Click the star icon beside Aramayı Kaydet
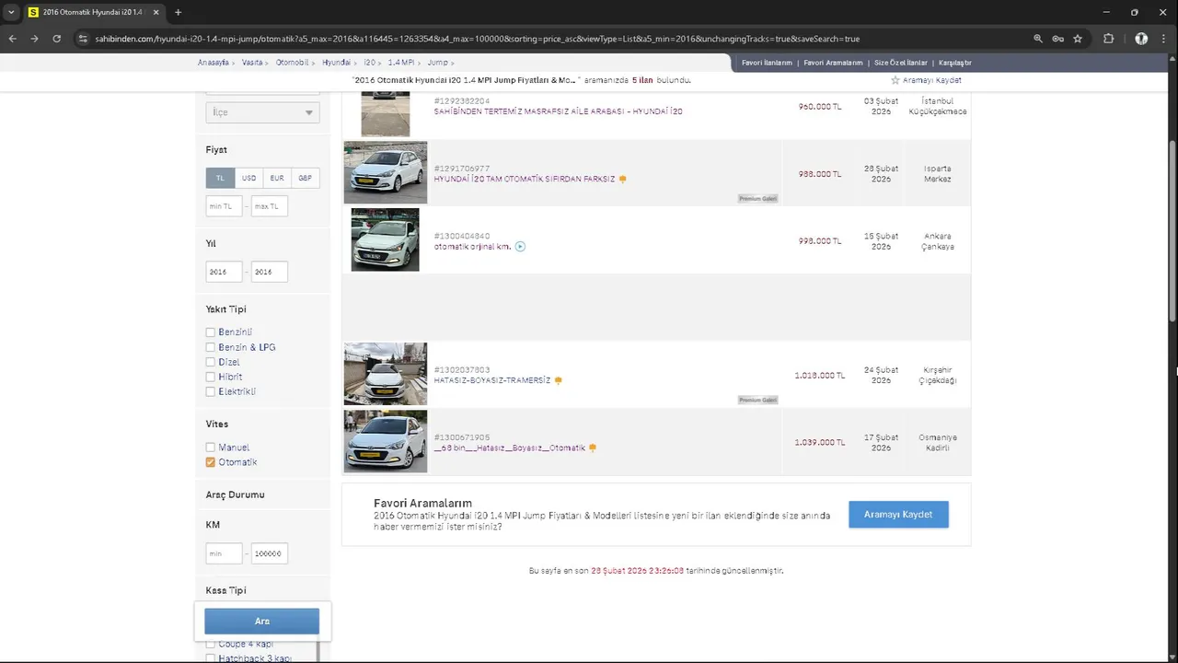The height and width of the screenshot is (663, 1178). [x=895, y=80]
